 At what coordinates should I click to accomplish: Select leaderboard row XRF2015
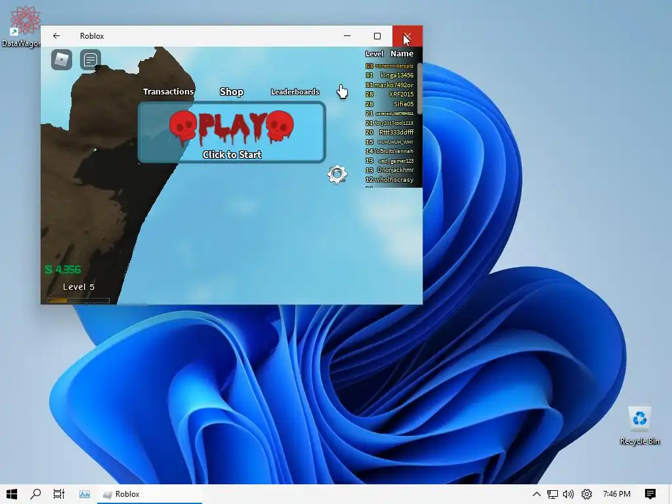pyautogui.click(x=389, y=94)
